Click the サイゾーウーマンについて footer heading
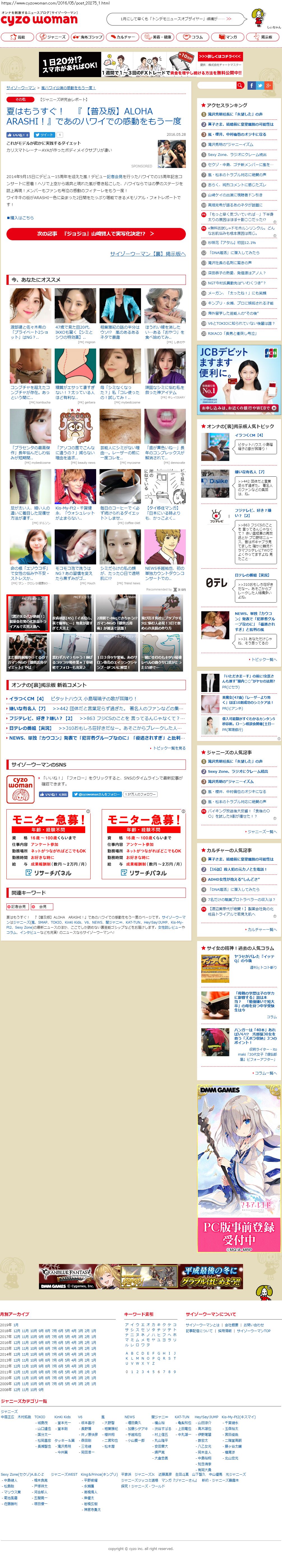282x1557 pixels. coord(211,1314)
